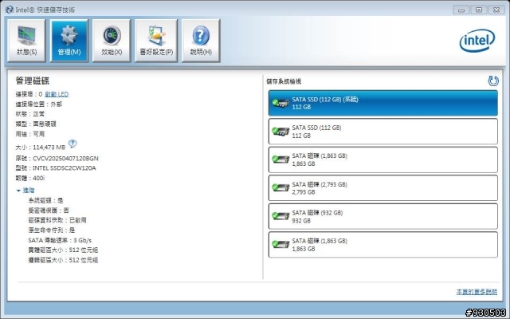The width and height of the screenshot is (510, 319).
Task: Click the firmware value 400i
Action: (x=39, y=179)
